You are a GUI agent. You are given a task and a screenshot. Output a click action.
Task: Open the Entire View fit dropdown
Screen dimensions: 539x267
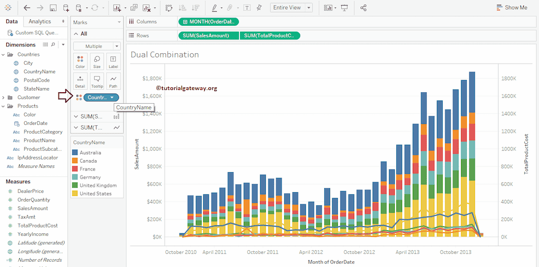[291, 8]
